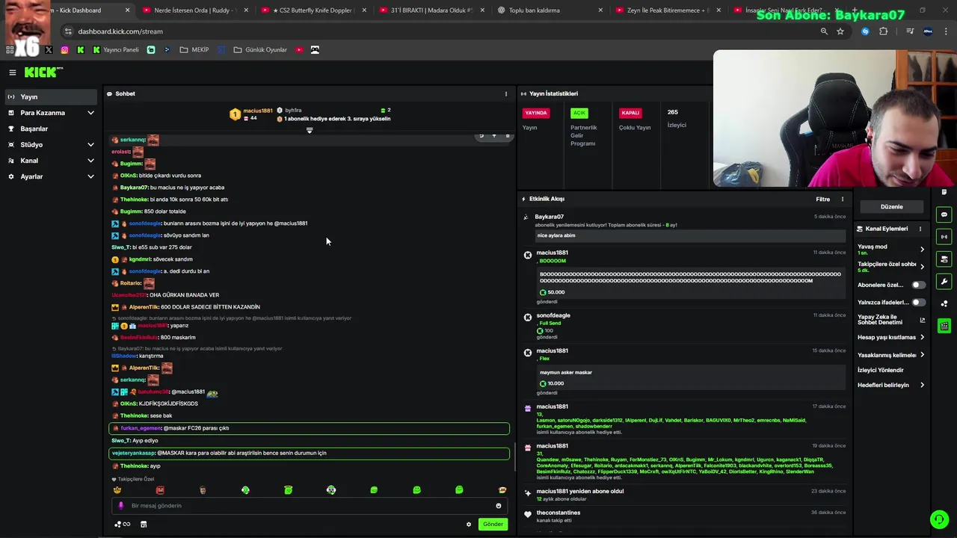Toggle Abonelere özel chat mode
This screenshot has width=957, height=538.
coord(917,285)
